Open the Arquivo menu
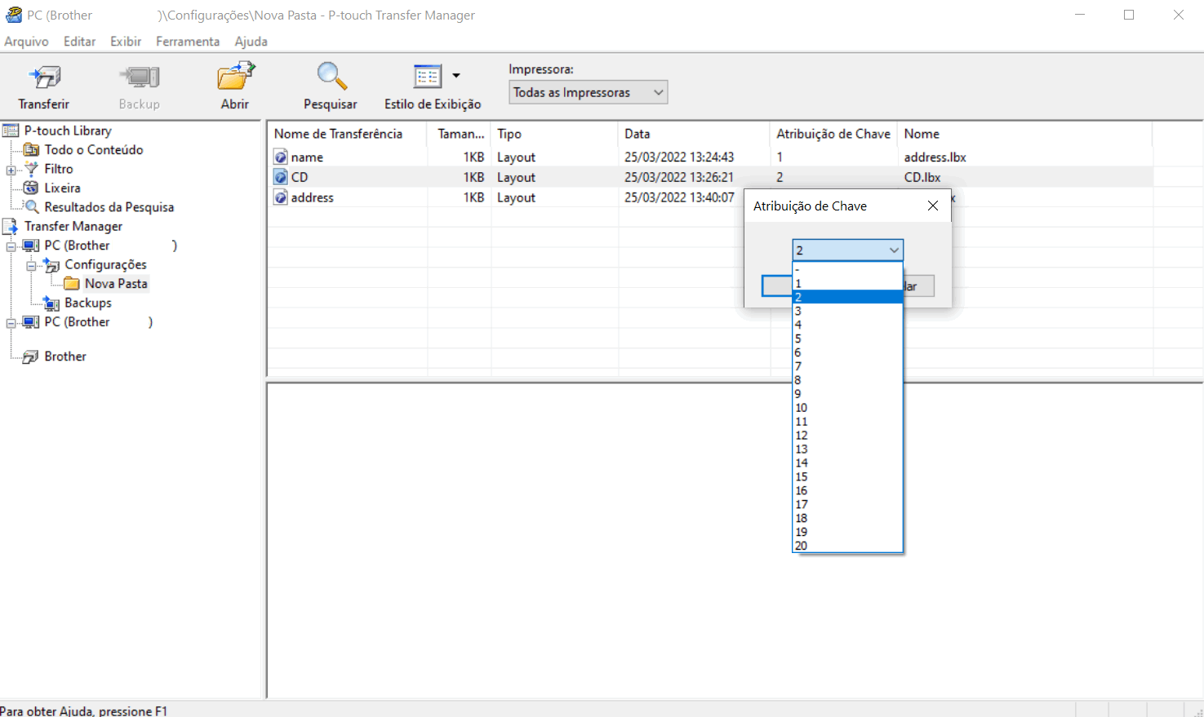The image size is (1204, 717). (x=26, y=41)
